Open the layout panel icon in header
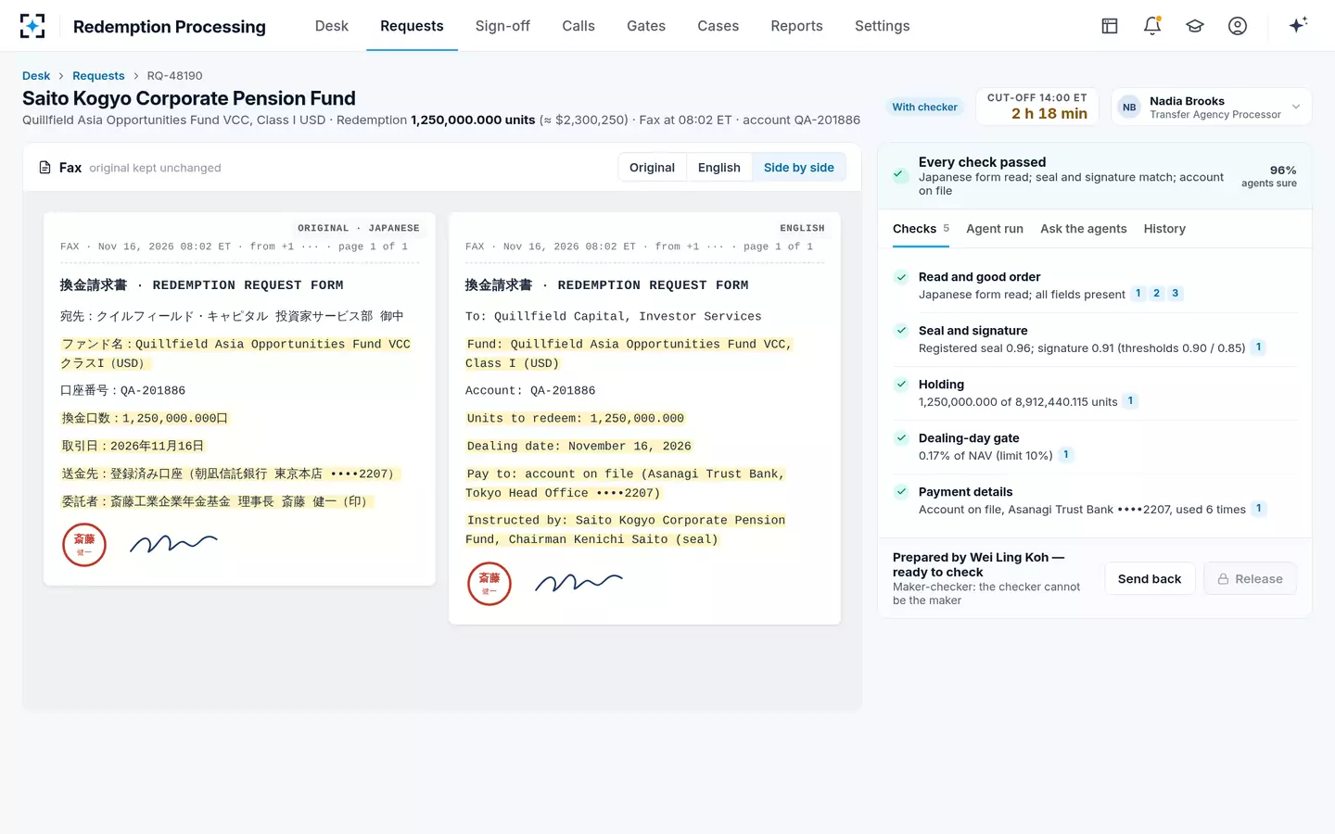 (x=1110, y=26)
